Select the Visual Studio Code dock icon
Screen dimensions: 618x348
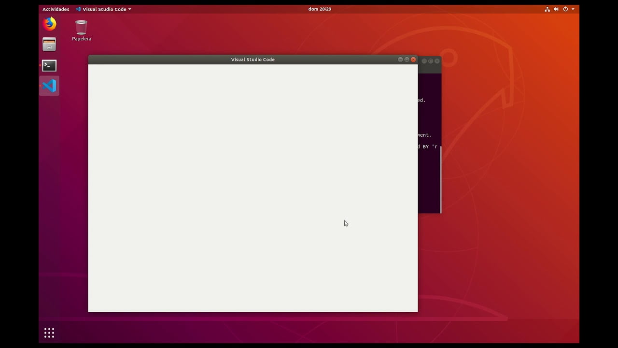(x=49, y=86)
